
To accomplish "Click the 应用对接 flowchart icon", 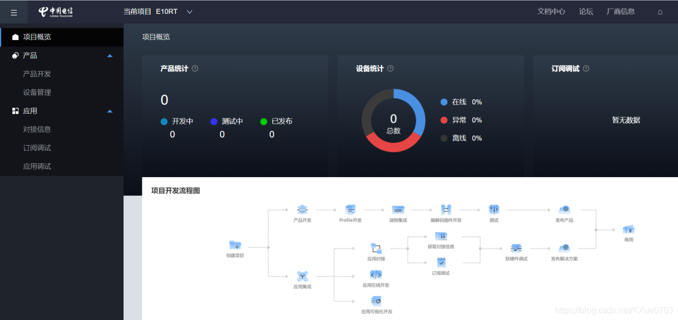I will 376,249.
